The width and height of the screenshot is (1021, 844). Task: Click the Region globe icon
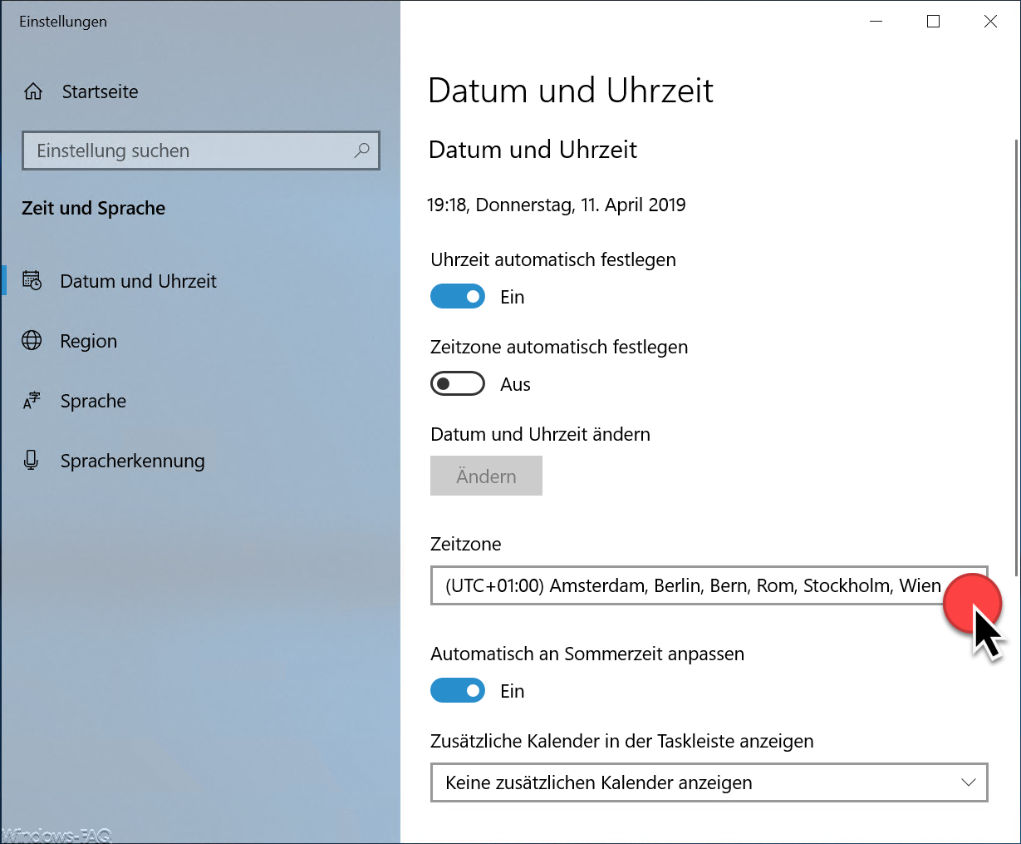pyautogui.click(x=32, y=341)
